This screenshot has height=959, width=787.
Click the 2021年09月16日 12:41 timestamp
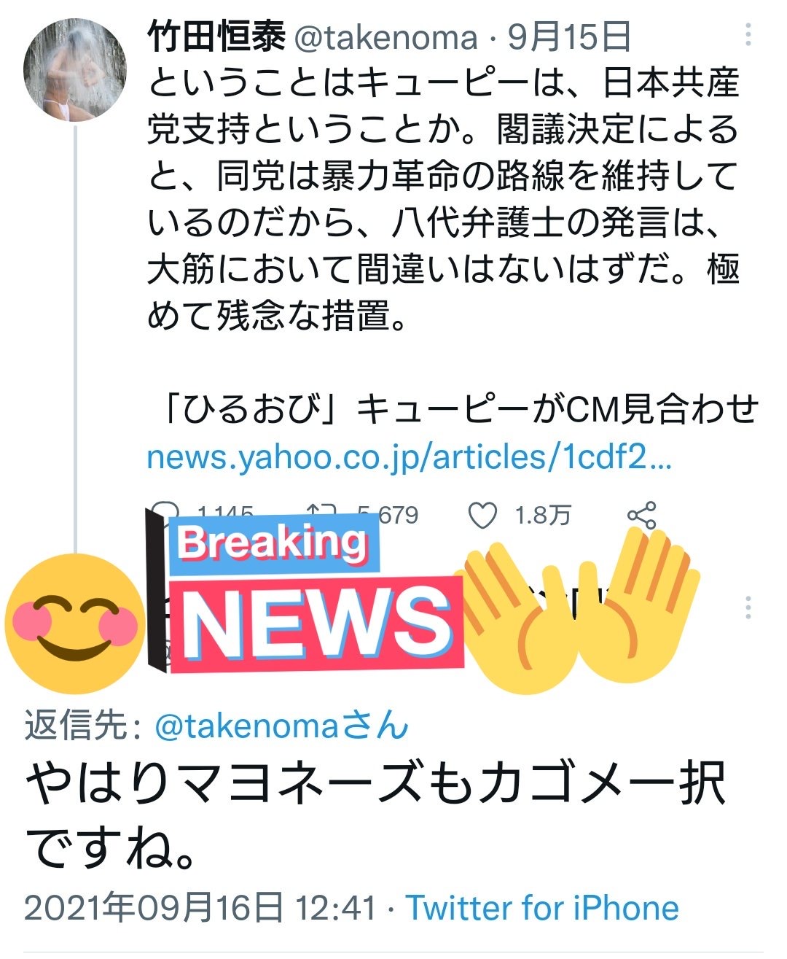click(x=200, y=909)
